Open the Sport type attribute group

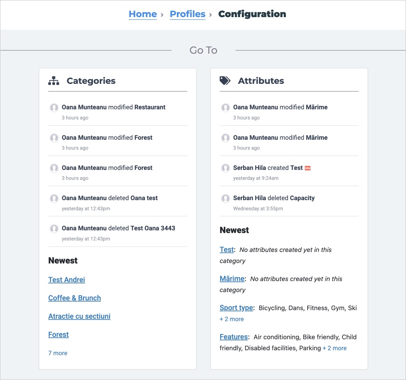(236, 308)
